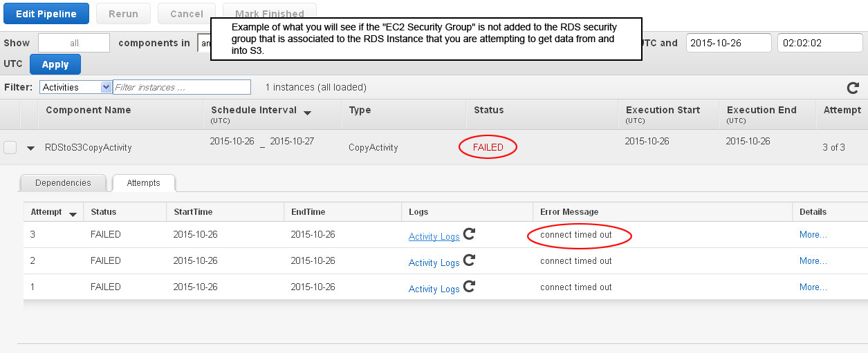
Task: Refresh Activity Logs for attempt 1
Action: [x=469, y=286]
